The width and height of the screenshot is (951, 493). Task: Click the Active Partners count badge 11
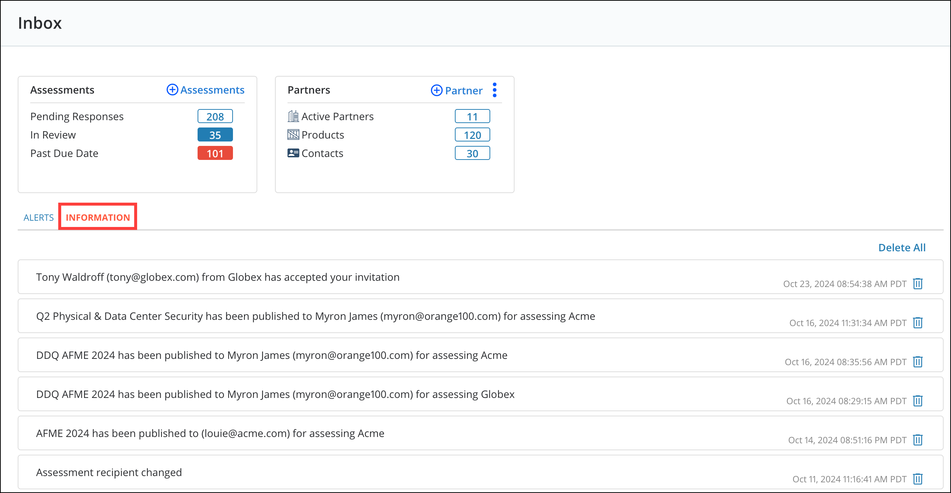click(x=473, y=116)
